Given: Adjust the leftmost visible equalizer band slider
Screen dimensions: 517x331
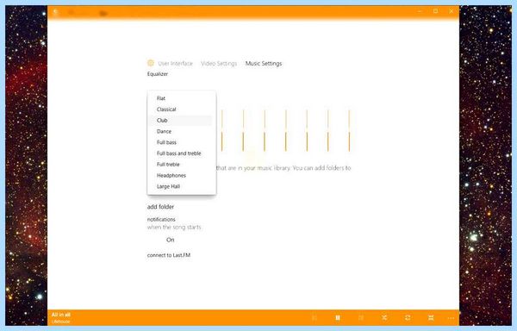Looking at the screenshot, I should [222, 131].
